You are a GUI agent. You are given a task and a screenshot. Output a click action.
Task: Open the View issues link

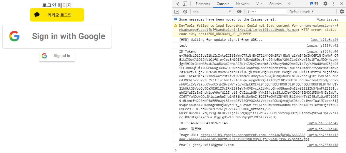pos(327,19)
